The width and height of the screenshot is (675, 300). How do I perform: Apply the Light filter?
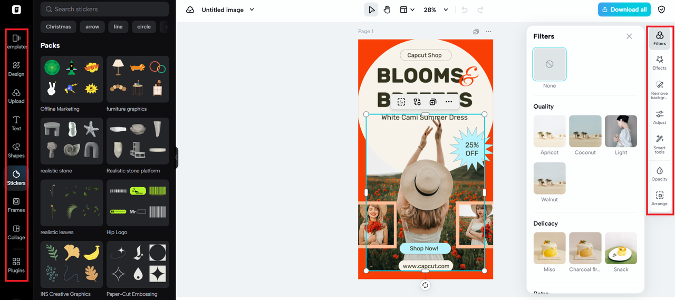[x=621, y=131]
